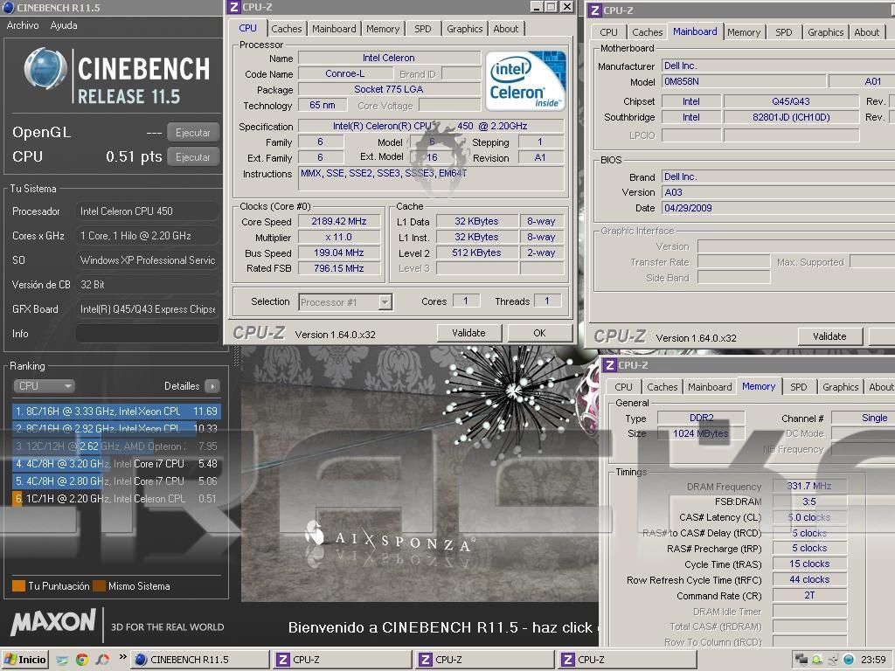Image resolution: width=895 pixels, height=671 pixels.
Task: Run the OpenGL test with Ejecutar
Action: (x=193, y=133)
